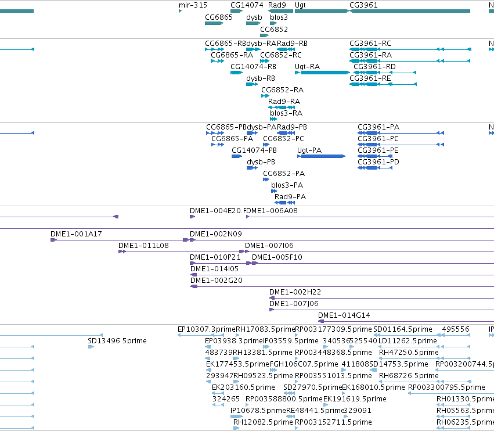Click EST SD01164.5prime

pyautogui.click(x=403, y=329)
